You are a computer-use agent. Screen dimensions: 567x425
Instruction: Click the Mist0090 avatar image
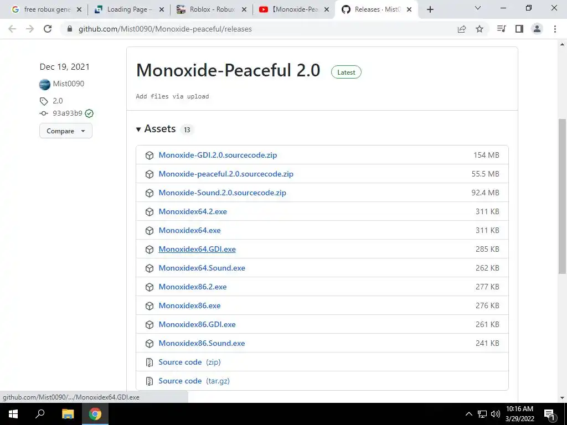coord(45,84)
